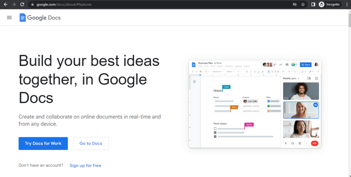
Task: Click the Google Docs logo
Action: (x=40, y=17)
